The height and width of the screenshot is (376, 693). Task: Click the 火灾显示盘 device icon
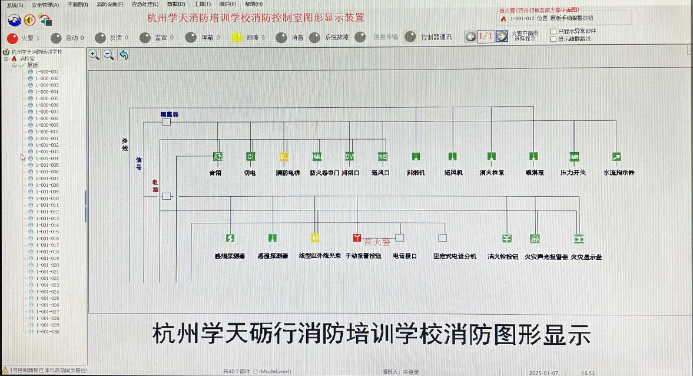pyautogui.click(x=579, y=239)
